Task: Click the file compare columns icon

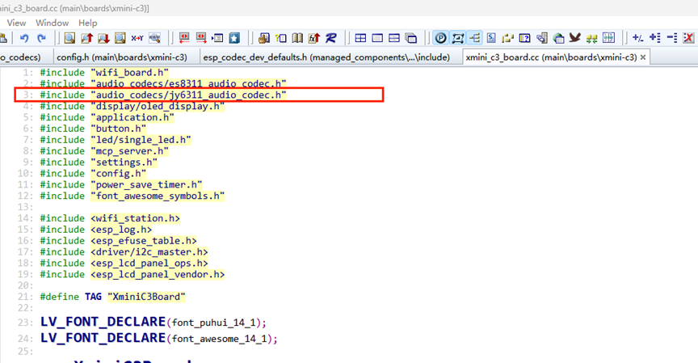Action: click(608, 38)
